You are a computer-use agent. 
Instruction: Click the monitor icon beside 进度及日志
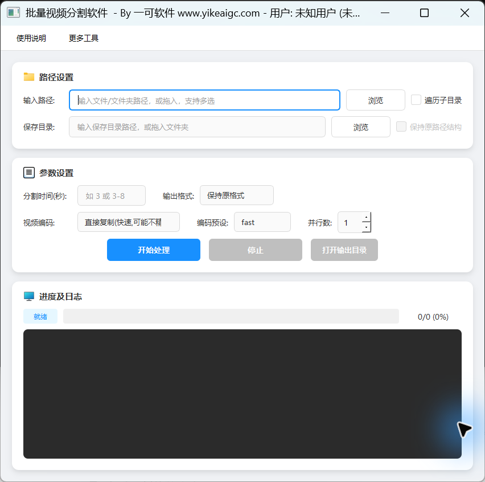coord(29,296)
